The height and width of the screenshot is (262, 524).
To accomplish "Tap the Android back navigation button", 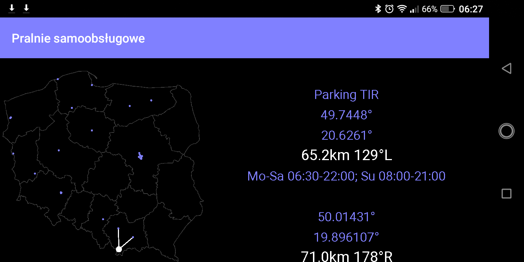I will point(507,68).
